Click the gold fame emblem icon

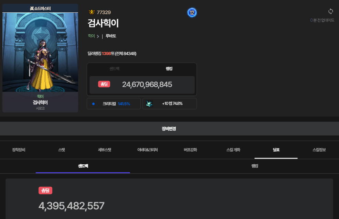point(92,12)
